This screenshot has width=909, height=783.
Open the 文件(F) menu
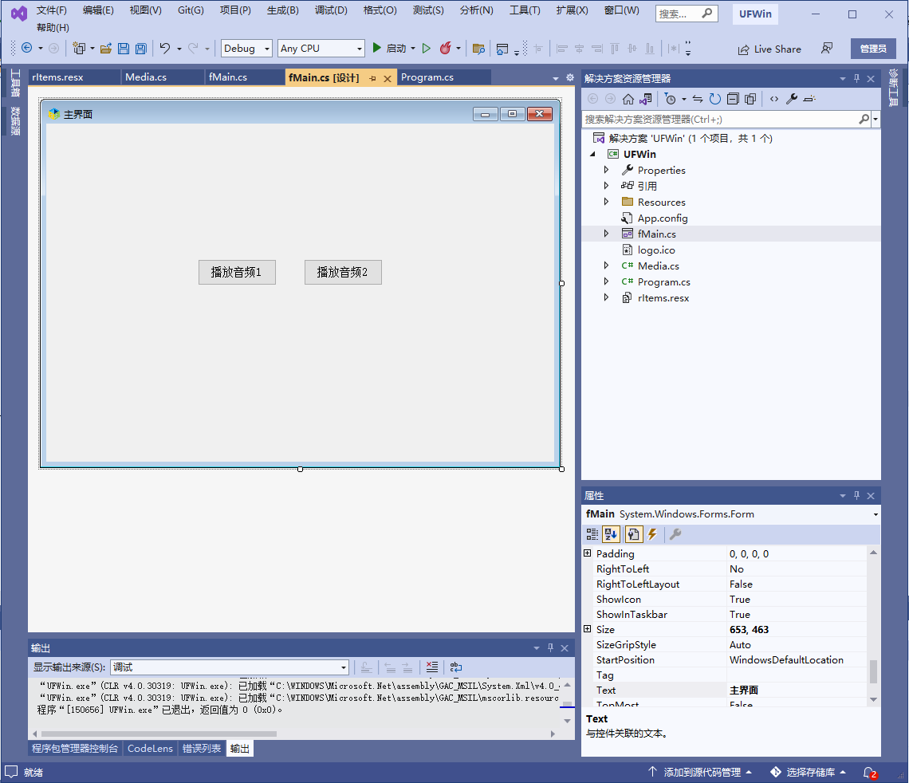coord(51,10)
